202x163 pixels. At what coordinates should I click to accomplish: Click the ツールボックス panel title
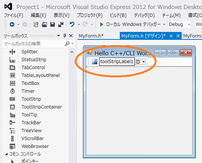[16, 36]
